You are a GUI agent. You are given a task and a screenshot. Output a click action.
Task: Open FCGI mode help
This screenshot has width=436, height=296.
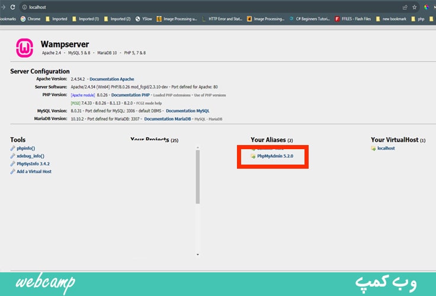[x=149, y=103]
